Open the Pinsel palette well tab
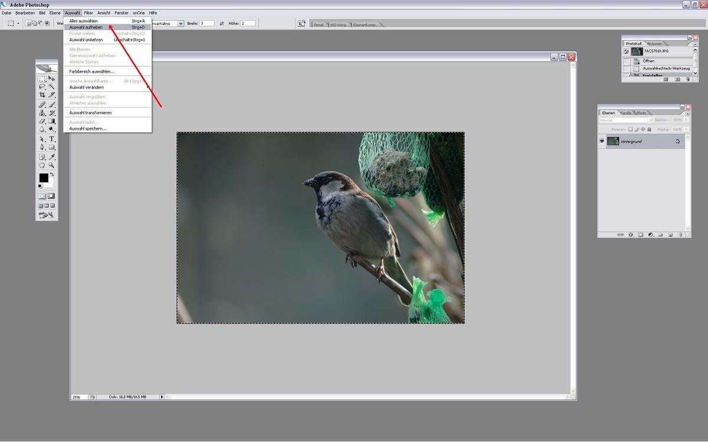708x442 pixels. [x=319, y=25]
